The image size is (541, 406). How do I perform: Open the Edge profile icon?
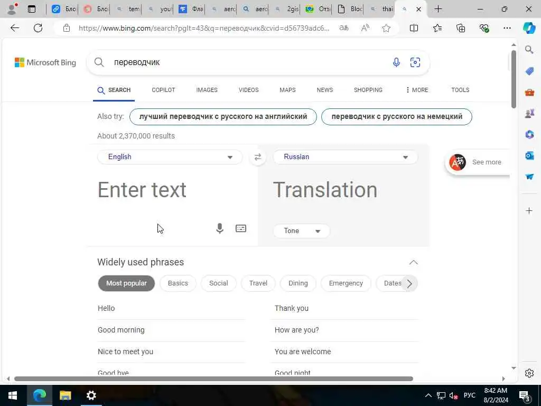pos(12,9)
